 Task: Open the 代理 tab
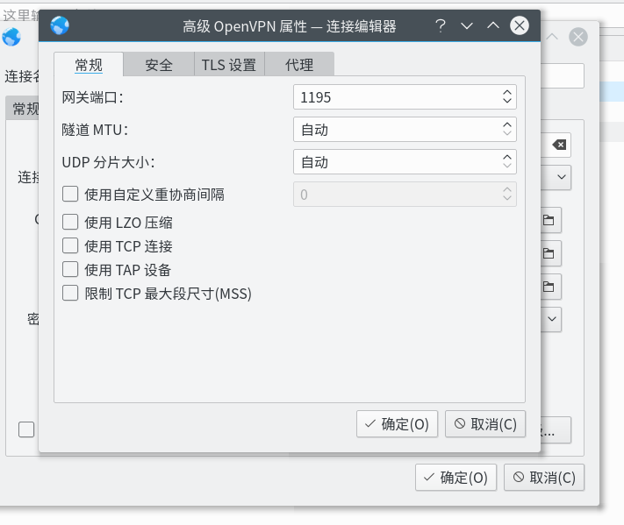pos(299,64)
